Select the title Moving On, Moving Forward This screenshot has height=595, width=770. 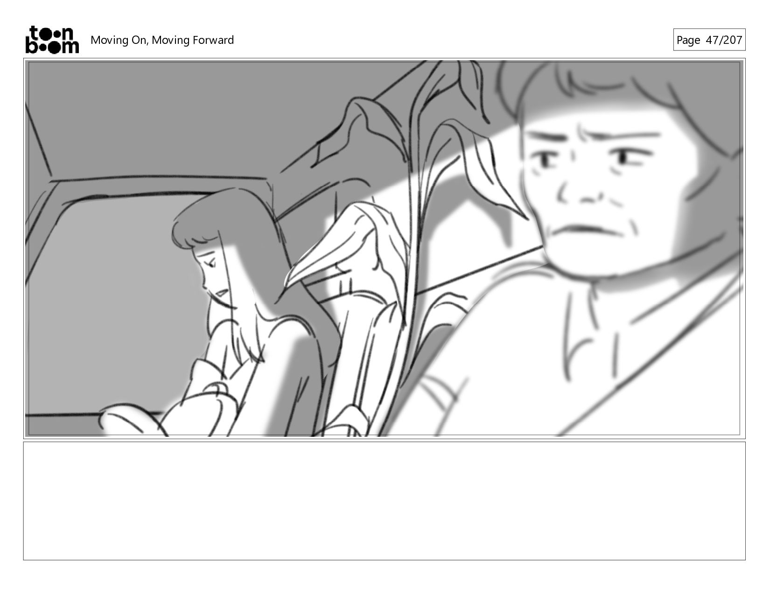pos(162,40)
